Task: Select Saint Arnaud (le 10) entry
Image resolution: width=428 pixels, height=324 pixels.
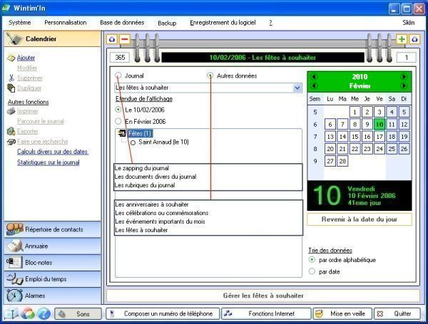Action: click(x=163, y=142)
